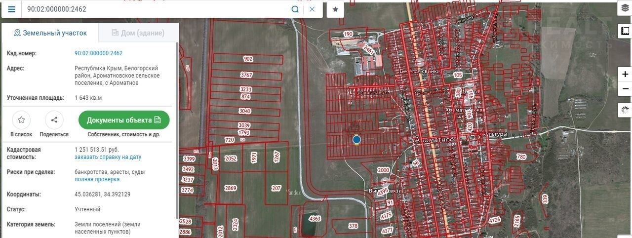632x238 pixels.
Task: Open the map layers selector
Action: click(x=625, y=8)
